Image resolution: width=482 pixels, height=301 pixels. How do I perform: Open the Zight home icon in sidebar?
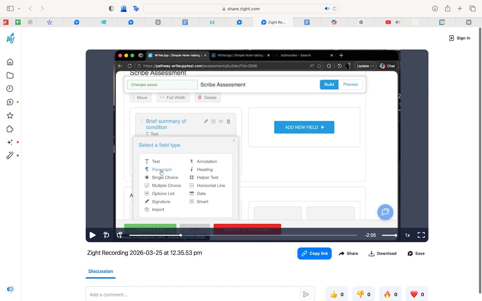click(10, 62)
